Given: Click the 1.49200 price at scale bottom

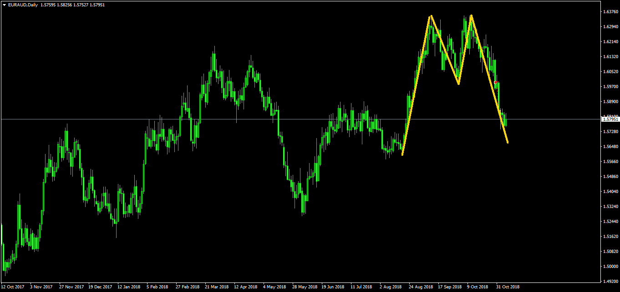Looking at the screenshot, I should click(610, 282).
